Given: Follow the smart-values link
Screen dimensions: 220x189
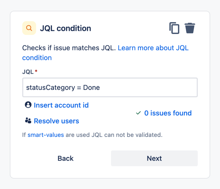Looking at the screenshot, I should (x=46, y=135).
